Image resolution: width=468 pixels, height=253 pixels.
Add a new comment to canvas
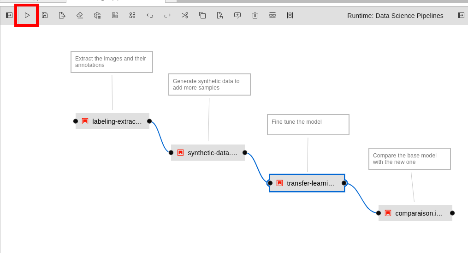pyautogui.click(x=237, y=15)
